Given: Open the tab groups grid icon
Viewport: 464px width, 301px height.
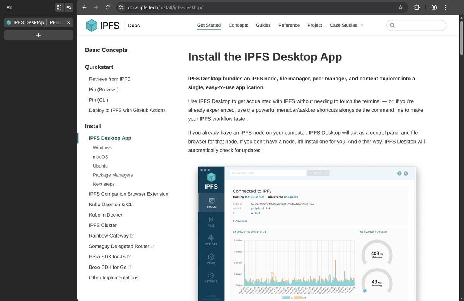Looking at the screenshot, I should [x=59, y=7].
